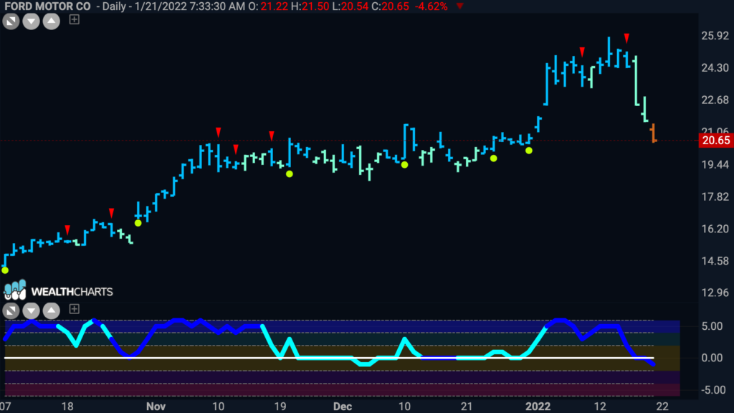This screenshot has height=413, width=734.
Task: Click the plus box icon in the oscillator pane
Action: pos(74,309)
